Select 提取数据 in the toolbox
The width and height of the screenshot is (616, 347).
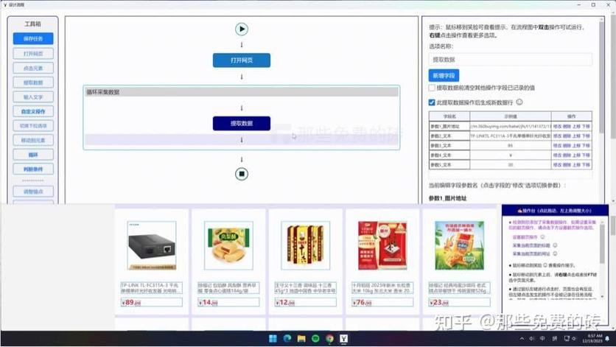coord(33,83)
